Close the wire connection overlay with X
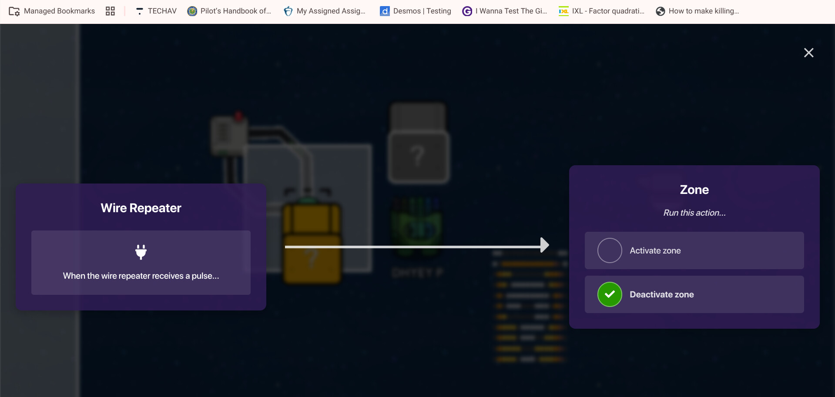 808,53
